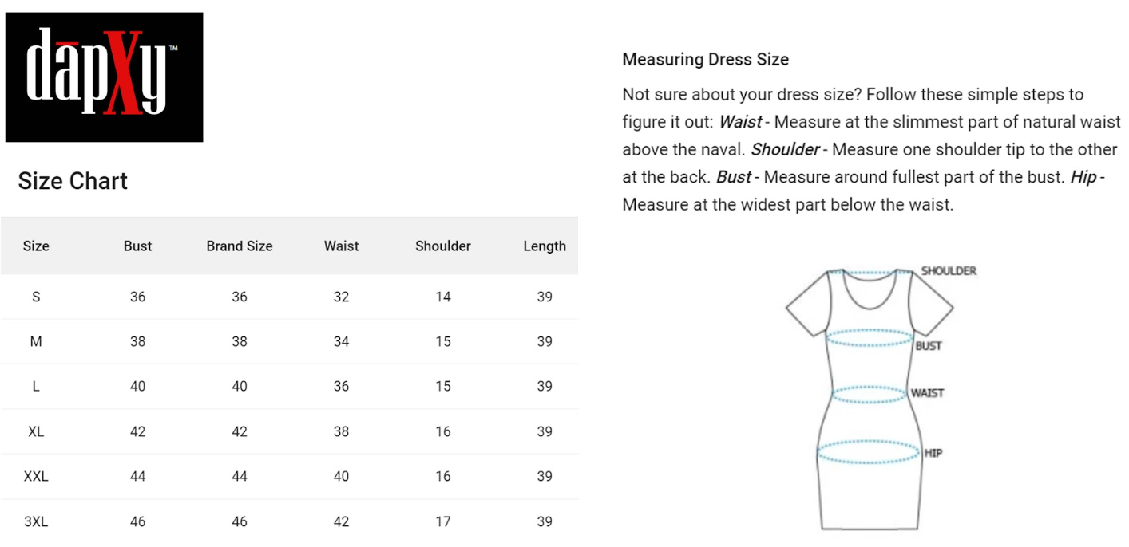Viewport: 1129px width, 547px height.
Task: Click the Length column header
Action: click(x=545, y=246)
